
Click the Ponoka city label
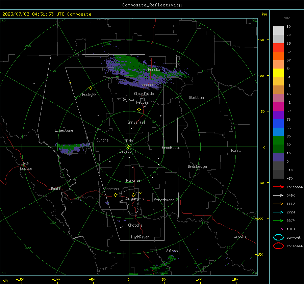[154, 70]
